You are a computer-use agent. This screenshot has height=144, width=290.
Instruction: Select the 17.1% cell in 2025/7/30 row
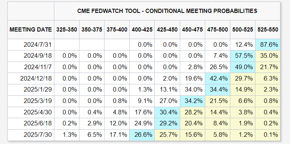tap(117, 135)
